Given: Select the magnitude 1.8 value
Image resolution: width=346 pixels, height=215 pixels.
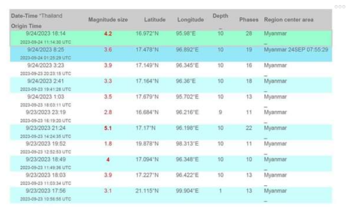Looking at the screenshot, I should point(108,144).
